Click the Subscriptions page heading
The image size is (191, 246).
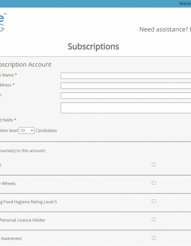94,47
